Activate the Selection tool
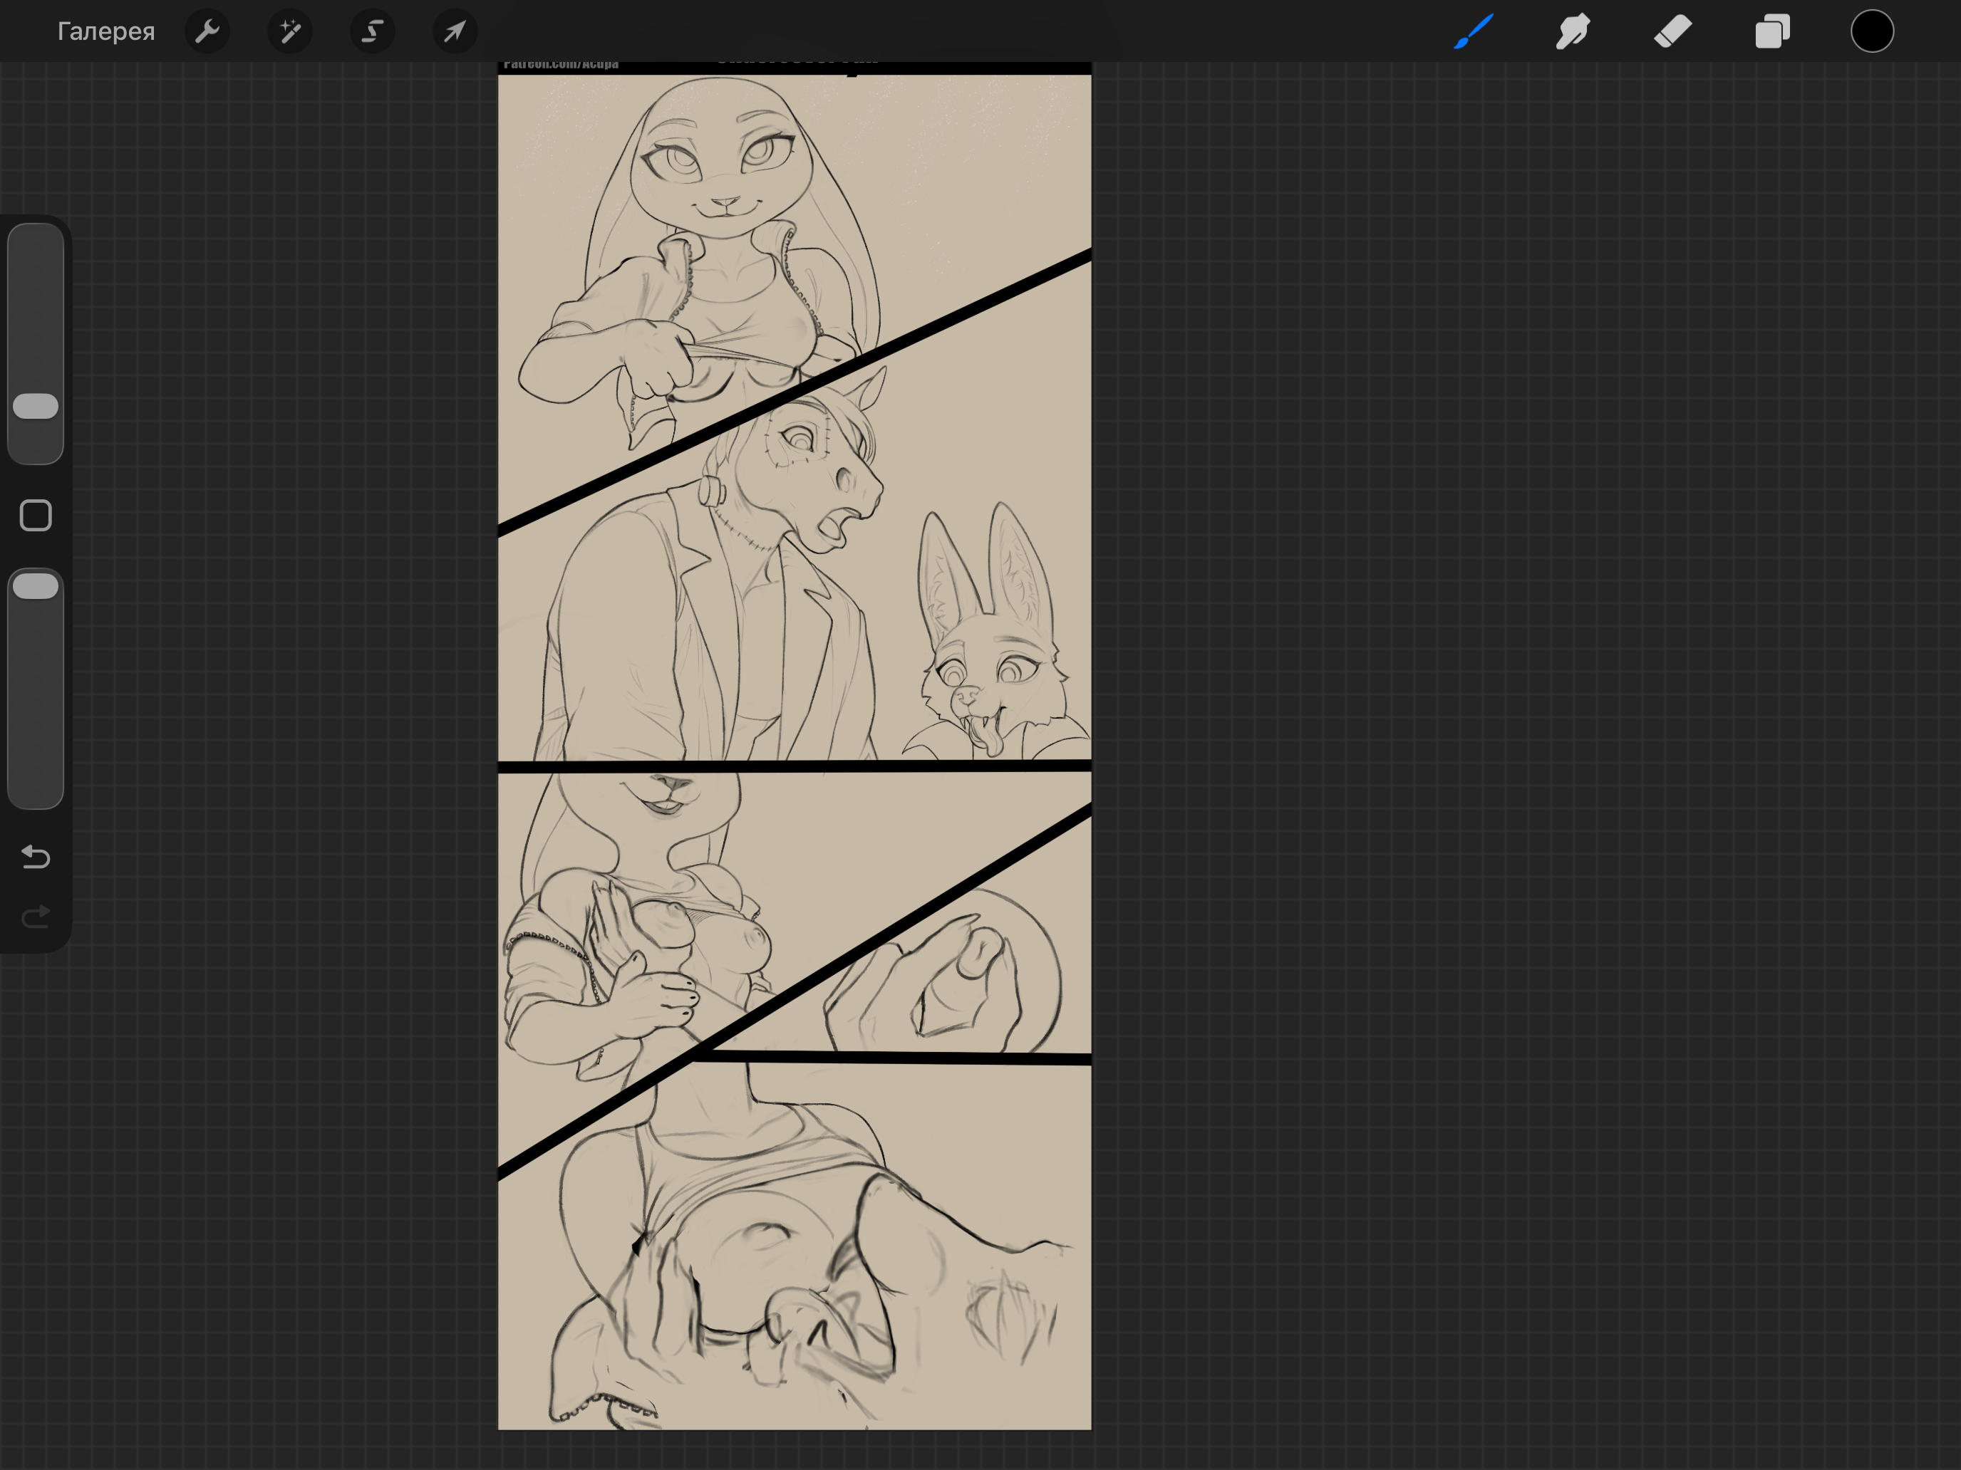This screenshot has width=1961, height=1470. [373, 32]
